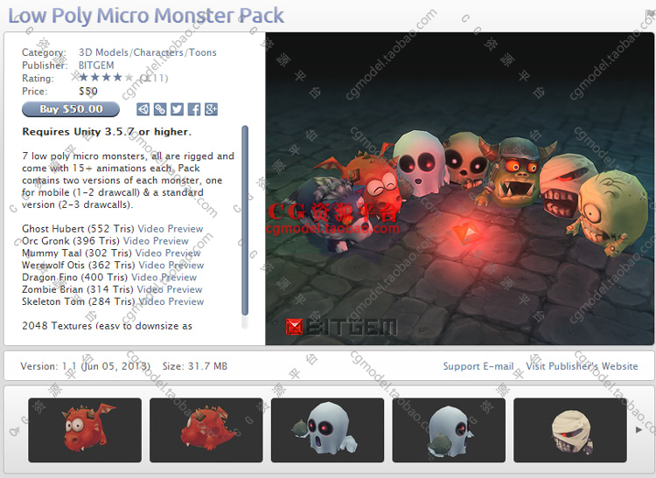
Task: Open the 3D Models category link
Action: [x=103, y=52]
